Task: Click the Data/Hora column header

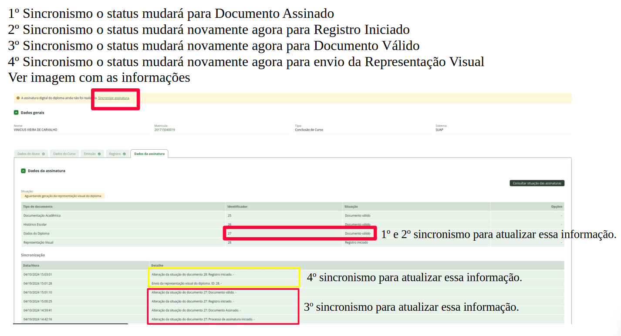Action: pos(31,265)
